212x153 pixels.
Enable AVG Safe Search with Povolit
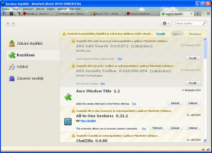(x=193, y=58)
